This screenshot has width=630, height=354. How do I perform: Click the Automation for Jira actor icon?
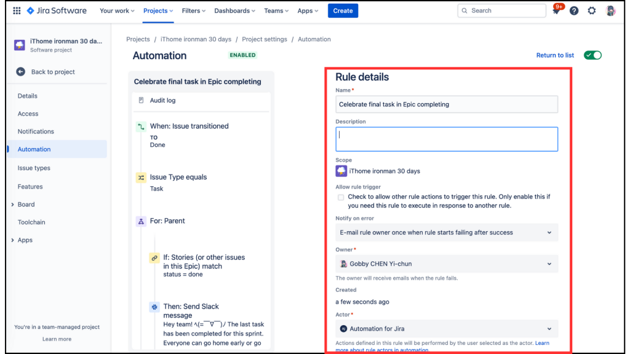tap(343, 329)
